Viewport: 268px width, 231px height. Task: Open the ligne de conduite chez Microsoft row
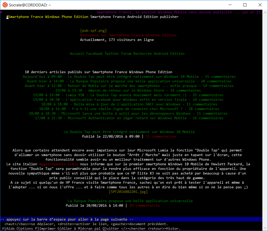129,109
